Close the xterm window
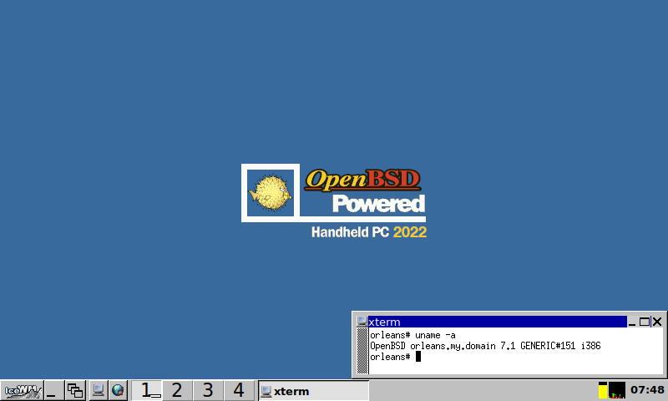668x401 pixels. coord(657,322)
